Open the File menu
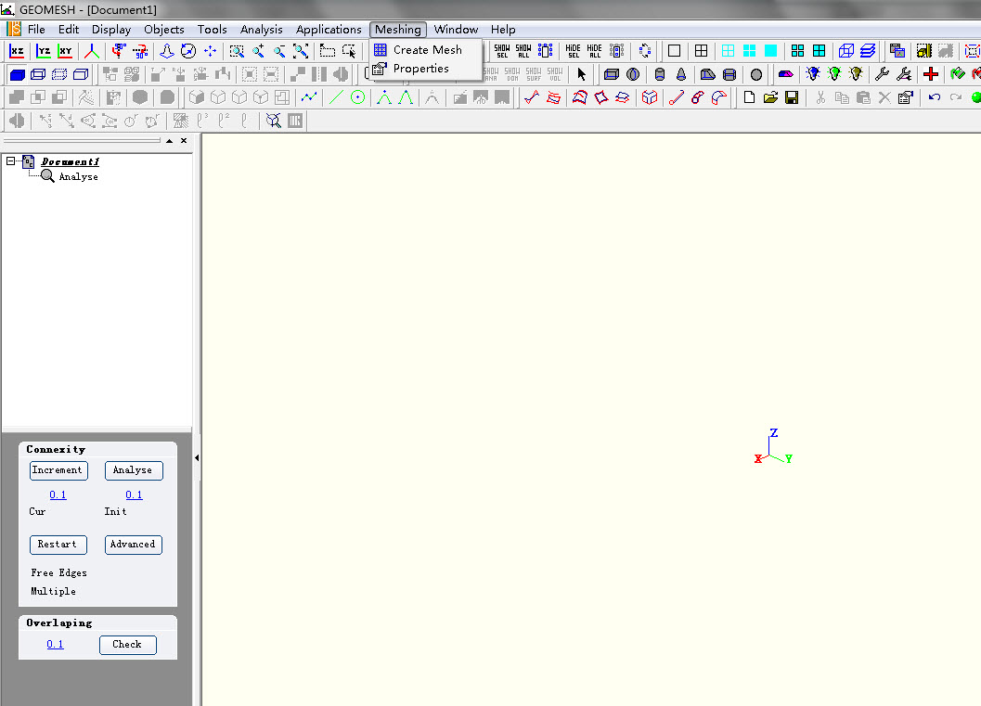981x706 pixels. [x=36, y=30]
